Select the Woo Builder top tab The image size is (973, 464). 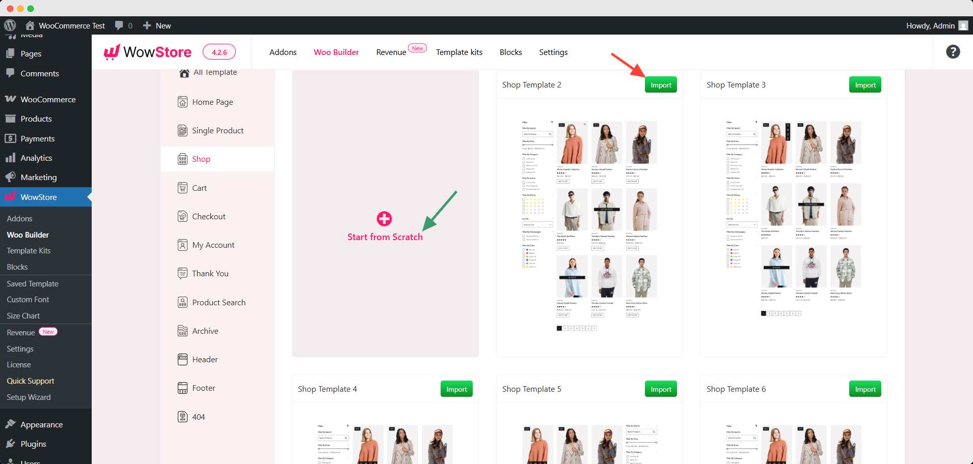[x=336, y=52]
